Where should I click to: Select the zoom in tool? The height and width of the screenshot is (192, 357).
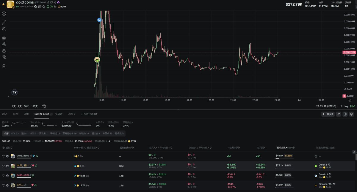pos(4,29)
